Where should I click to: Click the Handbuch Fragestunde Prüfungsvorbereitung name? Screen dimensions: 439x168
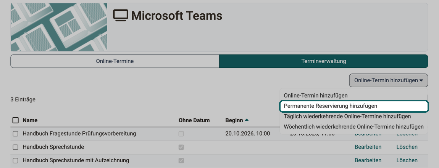(x=79, y=134)
